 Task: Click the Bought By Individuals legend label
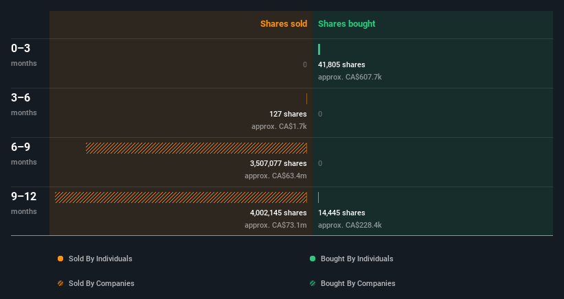[x=357, y=259]
